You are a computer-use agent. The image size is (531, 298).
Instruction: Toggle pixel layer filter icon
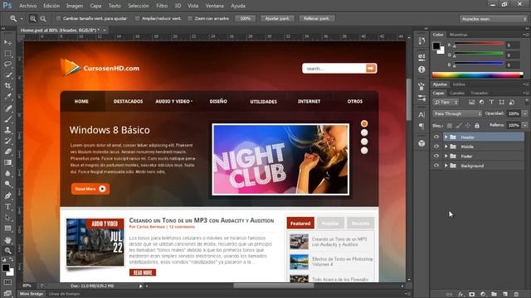(x=471, y=102)
